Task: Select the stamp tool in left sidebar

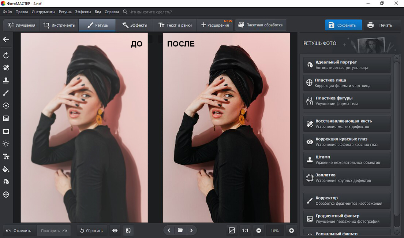Action: [x=6, y=80]
